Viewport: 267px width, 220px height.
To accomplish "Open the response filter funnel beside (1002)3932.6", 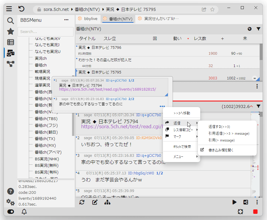I will tap(258, 106).
